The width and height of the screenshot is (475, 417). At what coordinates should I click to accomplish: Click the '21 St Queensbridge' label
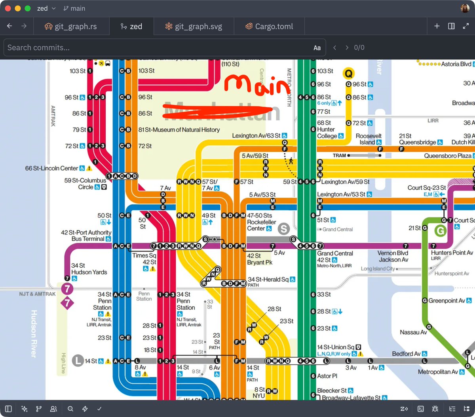pos(418,139)
